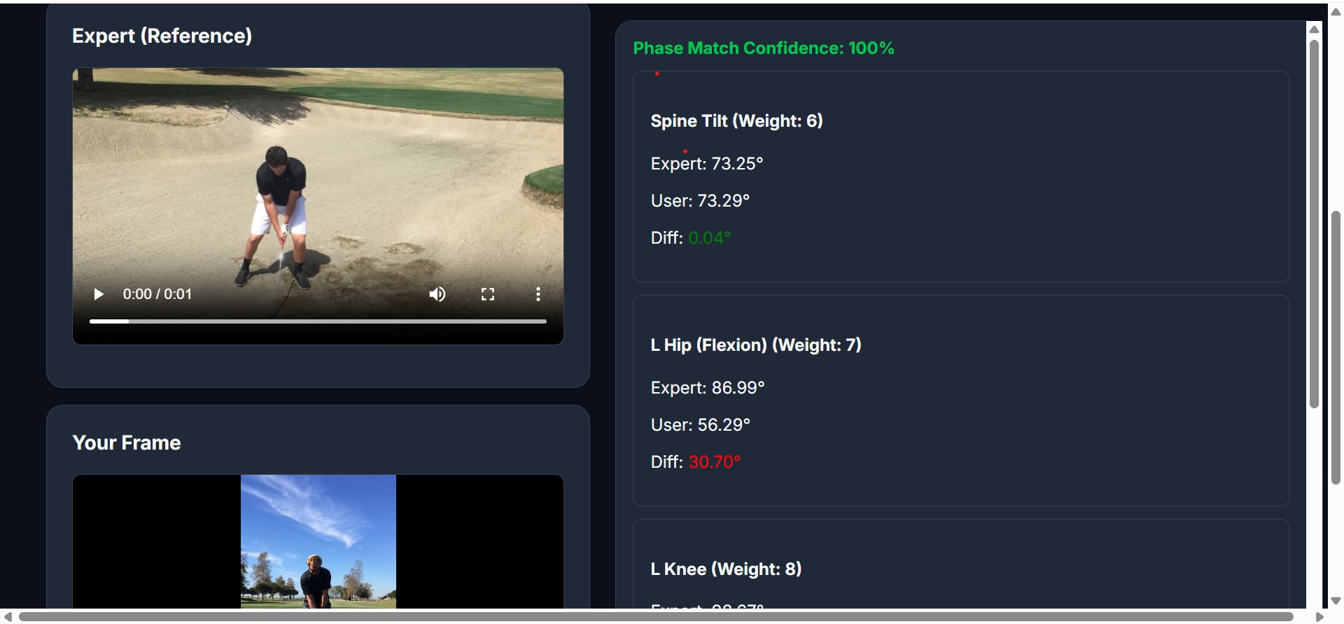
Task: Click the Your Frame image thumbnail
Action: 318,541
